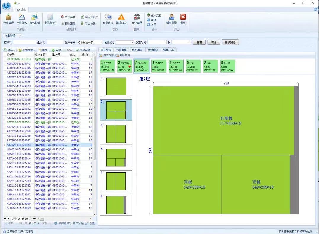Switch to the 操作日志 tab
This screenshot has height=234, width=319.
pyautogui.click(x=169, y=50)
